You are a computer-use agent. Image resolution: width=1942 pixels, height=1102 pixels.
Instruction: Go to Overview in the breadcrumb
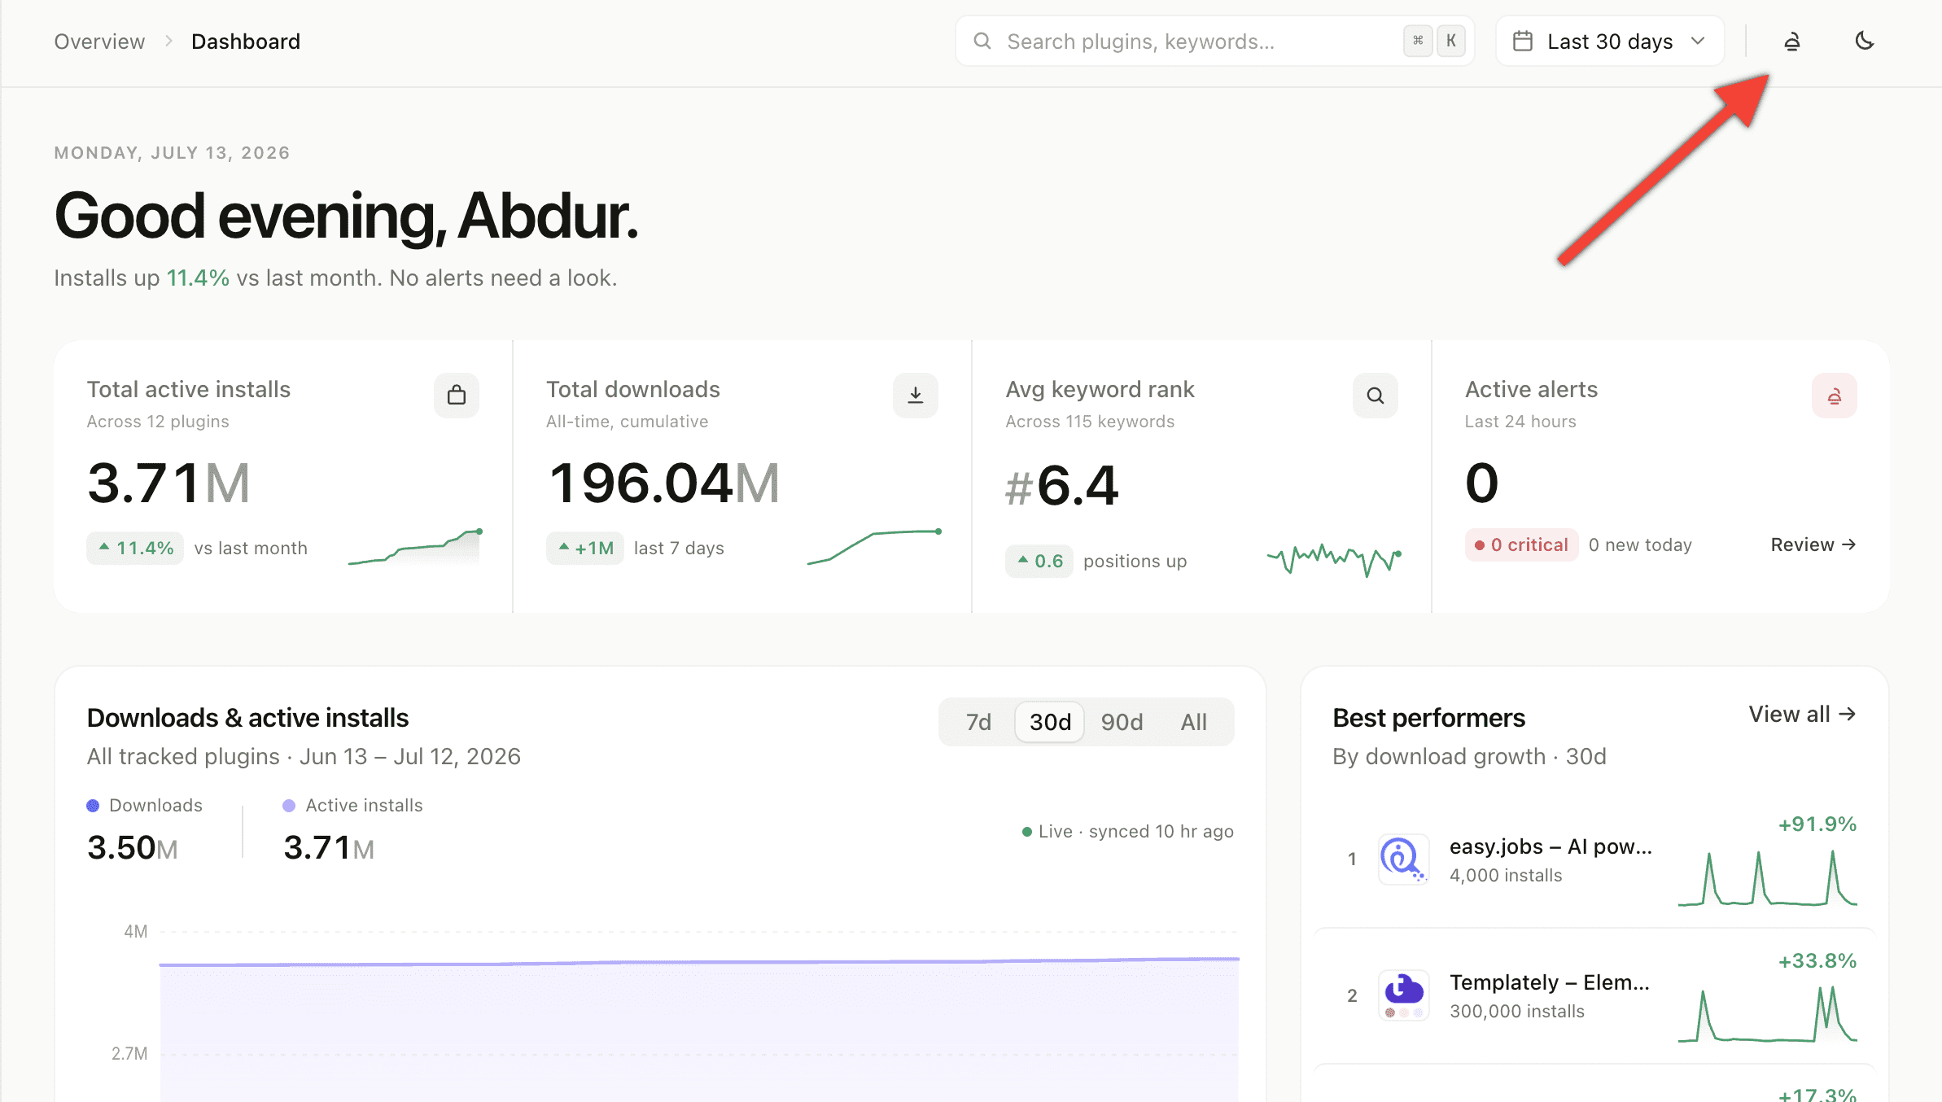point(99,42)
